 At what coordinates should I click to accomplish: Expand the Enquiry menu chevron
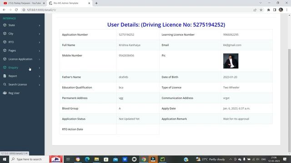[40, 68]
